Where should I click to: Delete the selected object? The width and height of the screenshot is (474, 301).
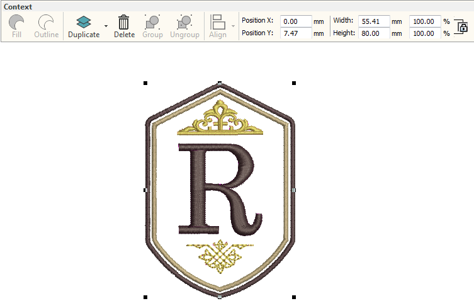(124, 26)
